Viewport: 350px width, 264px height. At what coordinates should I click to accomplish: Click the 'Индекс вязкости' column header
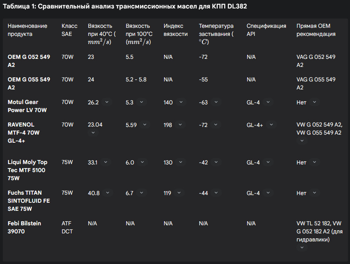pos(175,30)
